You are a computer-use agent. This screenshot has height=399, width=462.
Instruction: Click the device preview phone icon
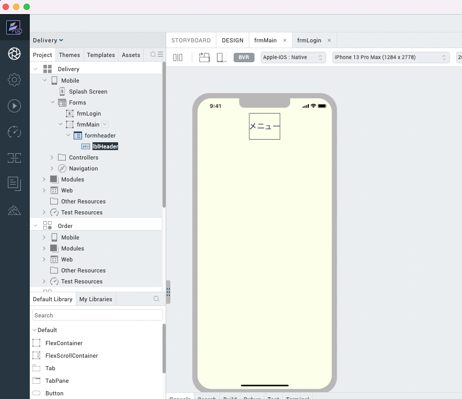[222, 57]
